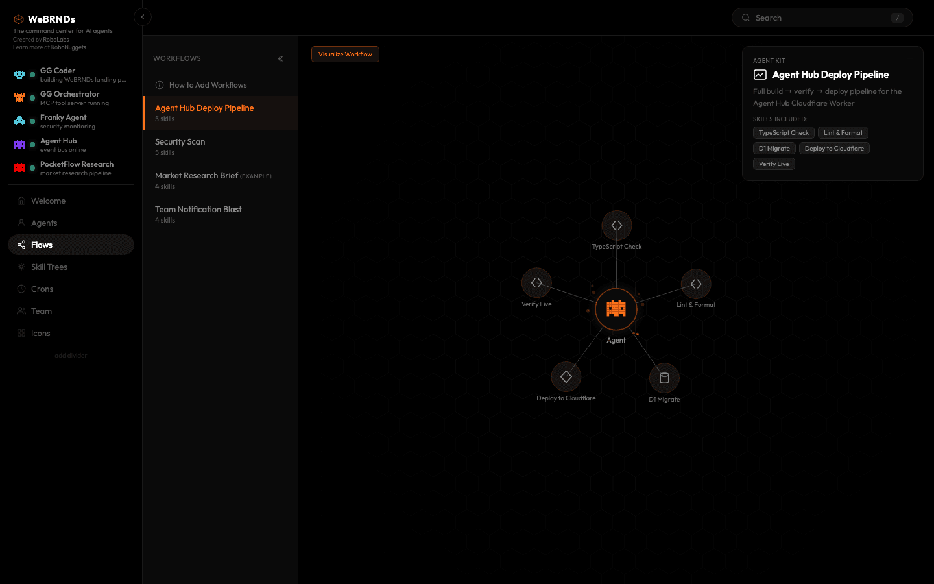Viewport: 934px width, 584px height.
Task: Click the Lint & Format node icon
Action: (x=696, y=284)
